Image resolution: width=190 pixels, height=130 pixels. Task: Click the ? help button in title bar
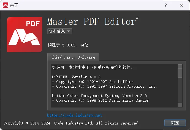pyautogui.click(x=166, y=5)
